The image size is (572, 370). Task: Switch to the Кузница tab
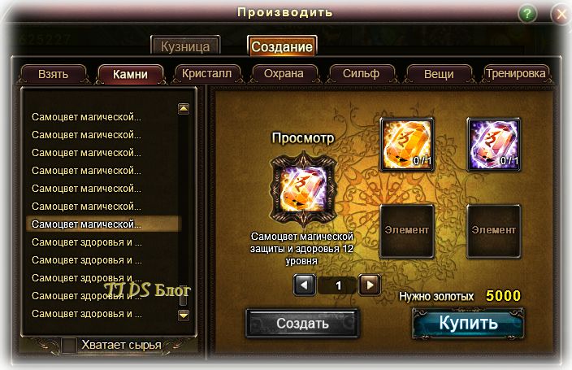tap(185, 46)
